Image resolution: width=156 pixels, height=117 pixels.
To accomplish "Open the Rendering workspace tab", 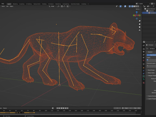I will click(58, 4).
